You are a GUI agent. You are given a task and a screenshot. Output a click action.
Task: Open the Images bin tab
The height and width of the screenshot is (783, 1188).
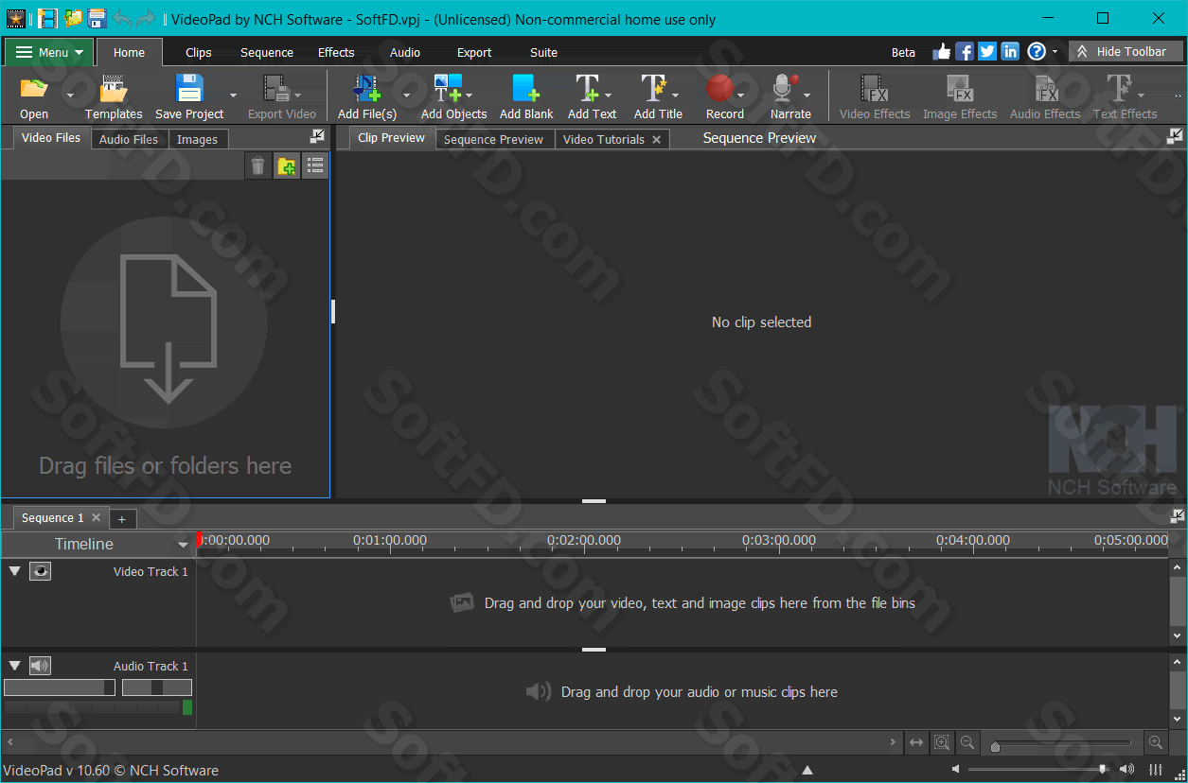click(x=197, y=139)
